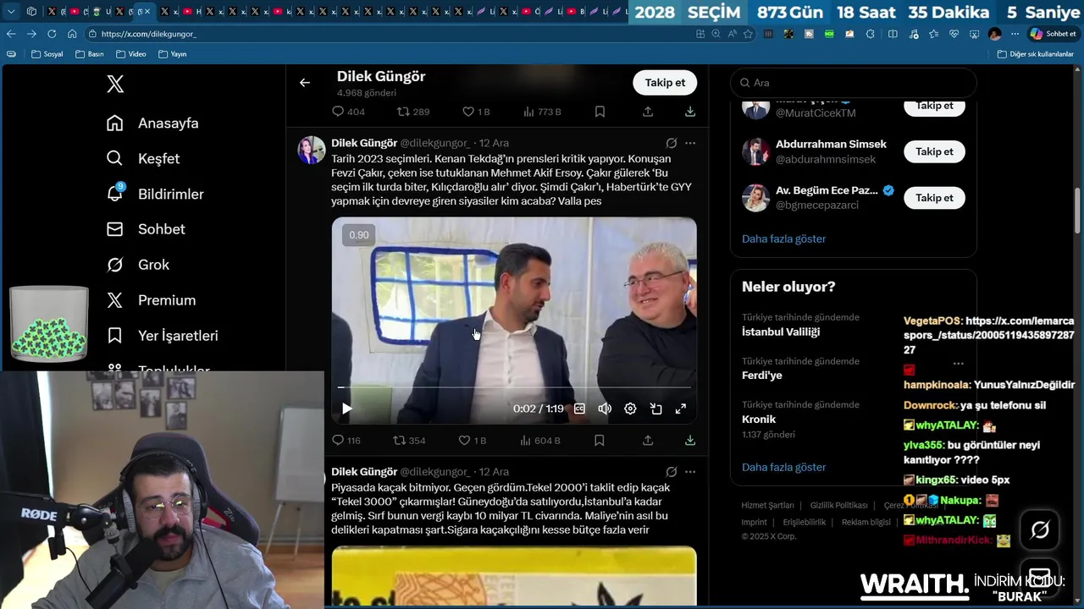Screen dimensions: 1084x609
Task: Download the video tweet media
Action: 690,441
